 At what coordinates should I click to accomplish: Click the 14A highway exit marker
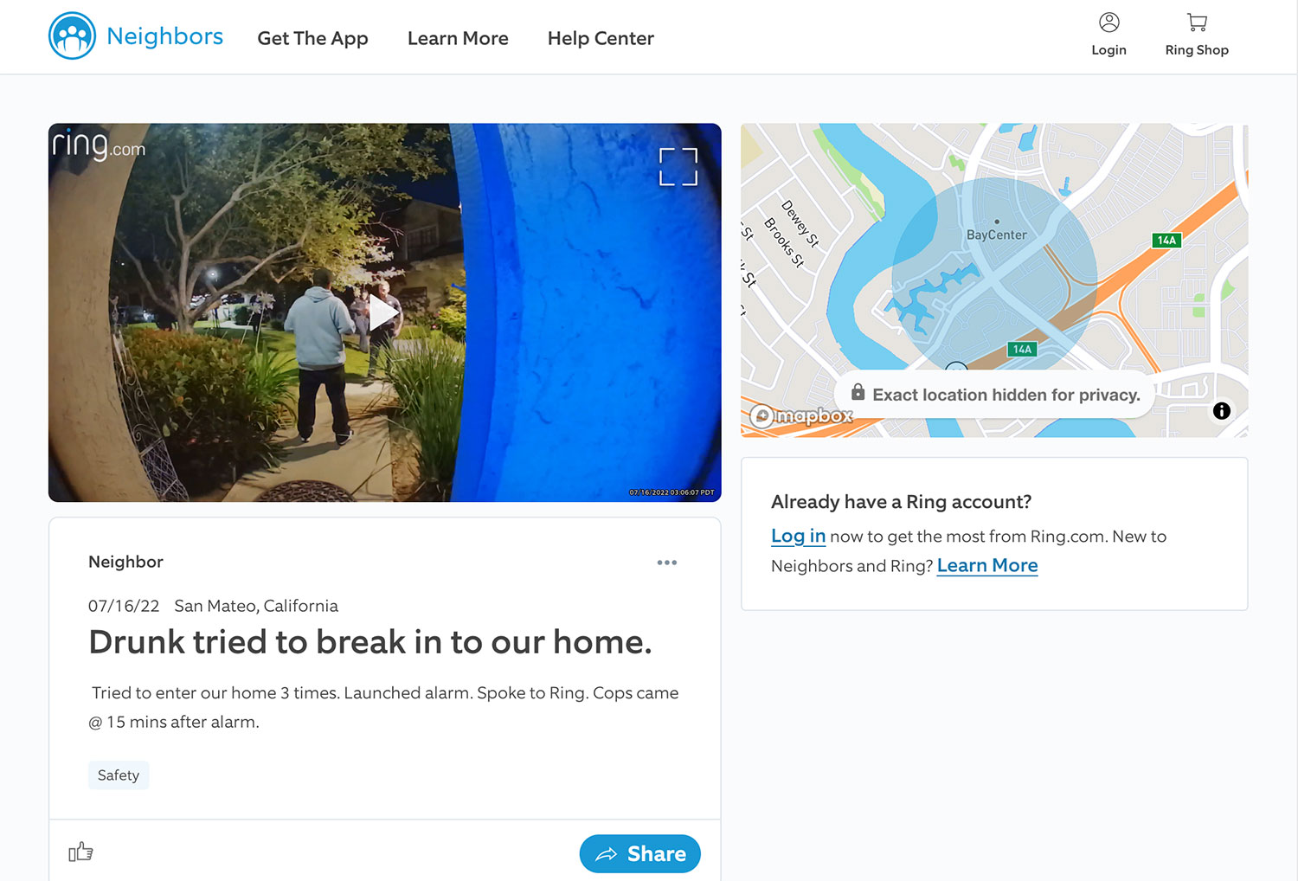tap(1166, 241)
